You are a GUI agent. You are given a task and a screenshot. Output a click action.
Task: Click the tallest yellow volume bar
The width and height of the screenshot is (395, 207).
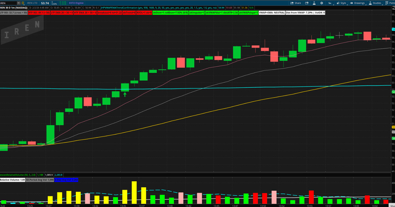coord(134,192)
